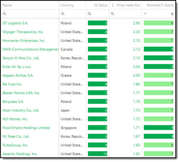This screenshot has height=162, width=180.
Task: Click F-Score 9 bar for DATA Communications
Action: tap(158, 49)
